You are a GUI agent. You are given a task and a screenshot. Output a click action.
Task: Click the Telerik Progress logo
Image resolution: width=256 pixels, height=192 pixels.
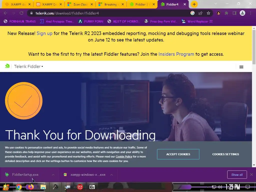tap(7, 66)
